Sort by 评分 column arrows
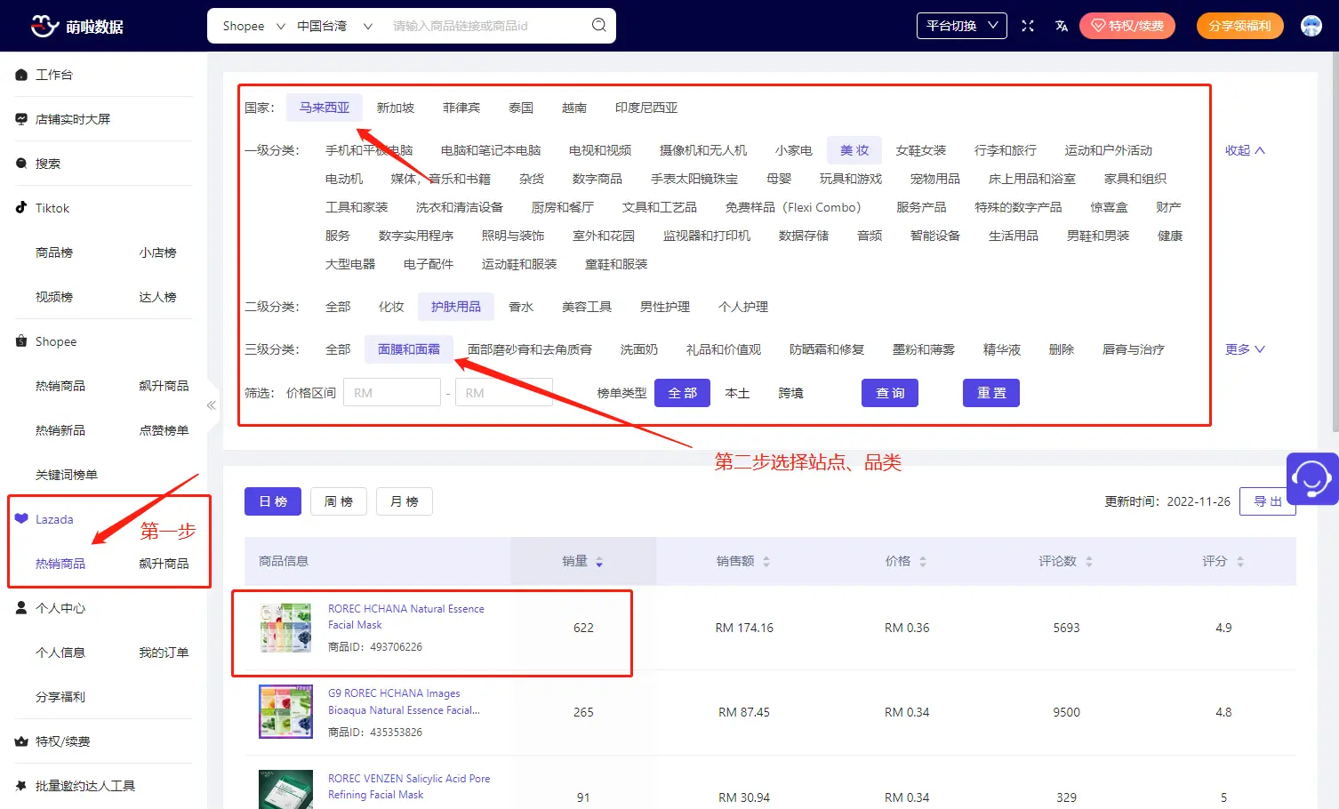1339x809 pixels. point(1240,562)
